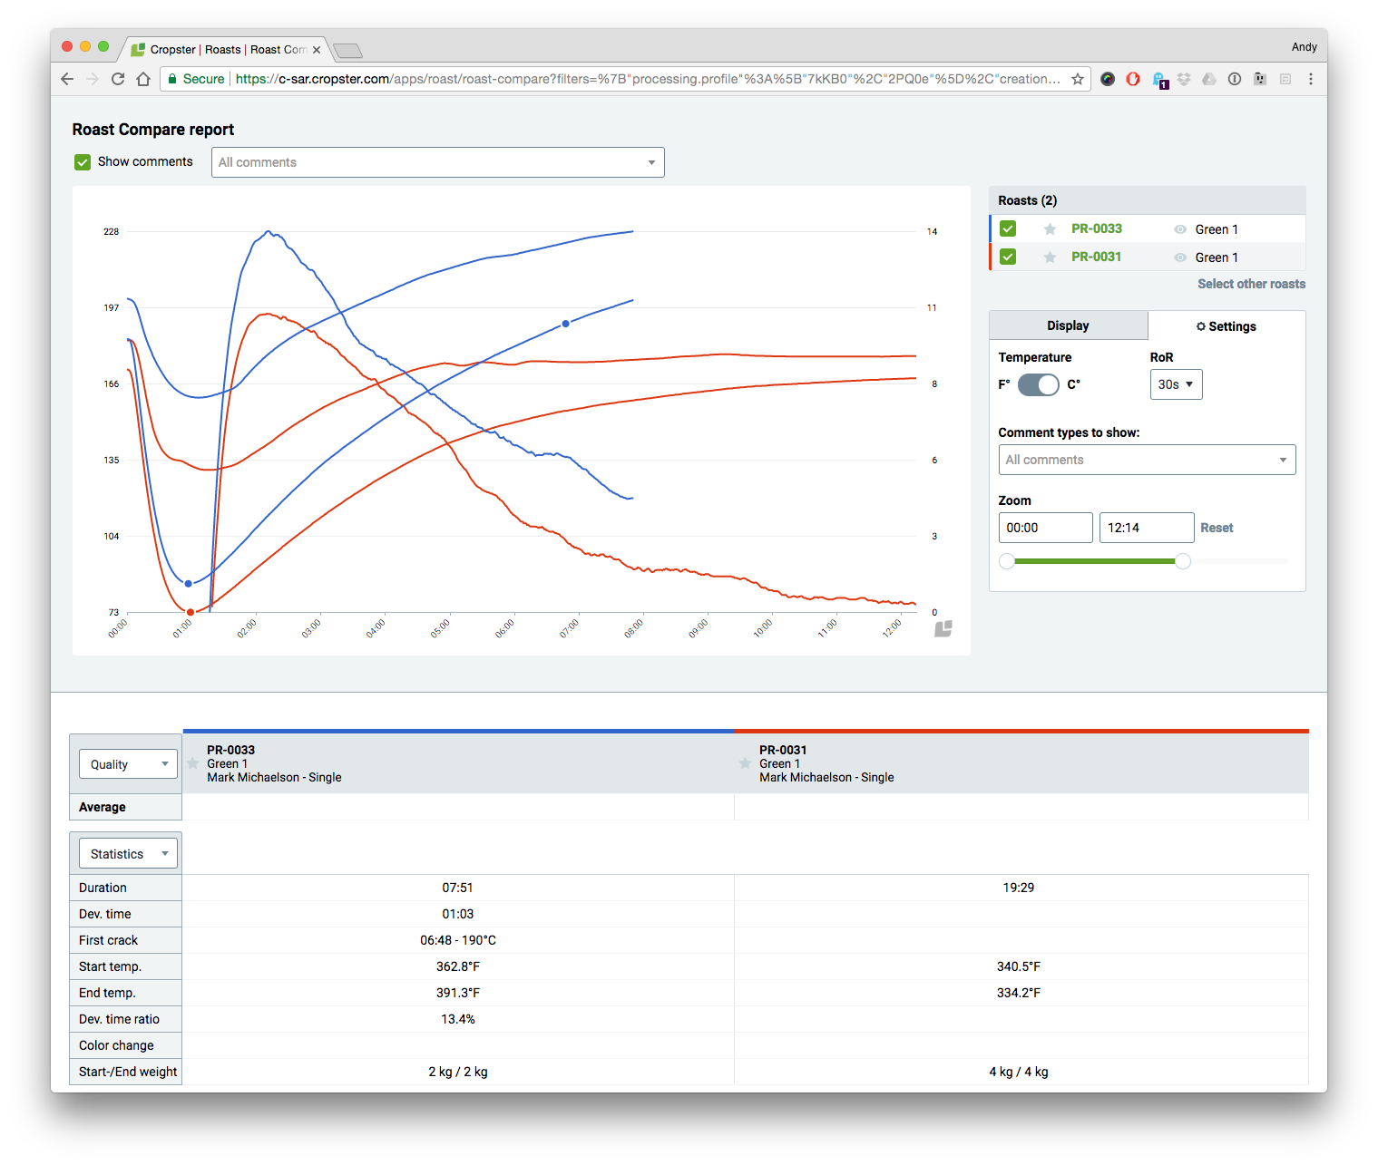
Task: Click the zoom Reset link
Action: [1217, 528]
